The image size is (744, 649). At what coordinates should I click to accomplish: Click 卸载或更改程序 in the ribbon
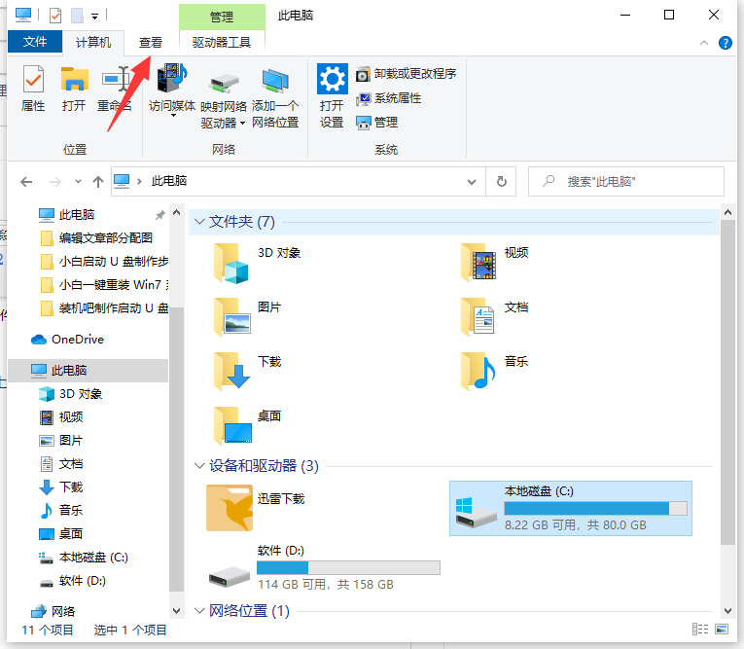[407, 74]
